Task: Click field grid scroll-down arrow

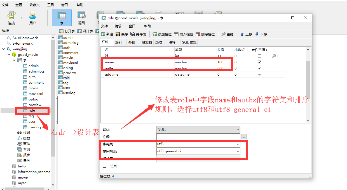Action: click(308, 120)
